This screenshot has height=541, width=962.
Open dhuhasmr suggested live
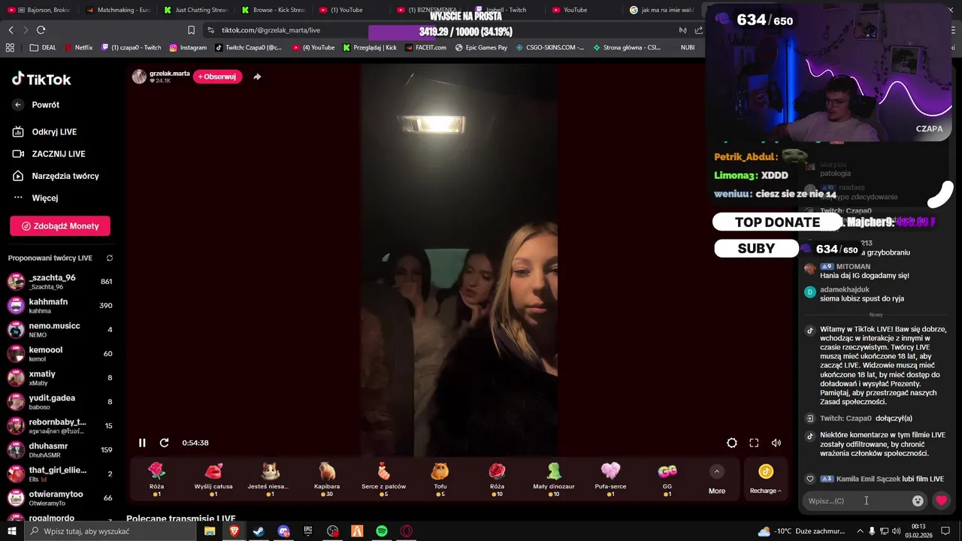[60, 450]
